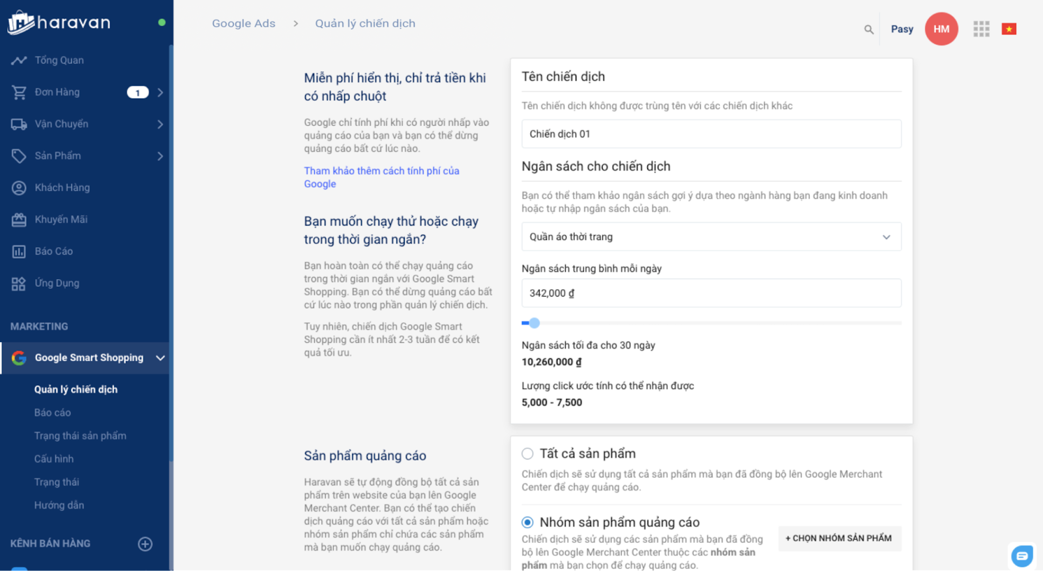This screenshot has width=1043, height=571.
Task: Click Ngân sách tối đa cho 30 ngày label
Action: (x=588, y=345)
